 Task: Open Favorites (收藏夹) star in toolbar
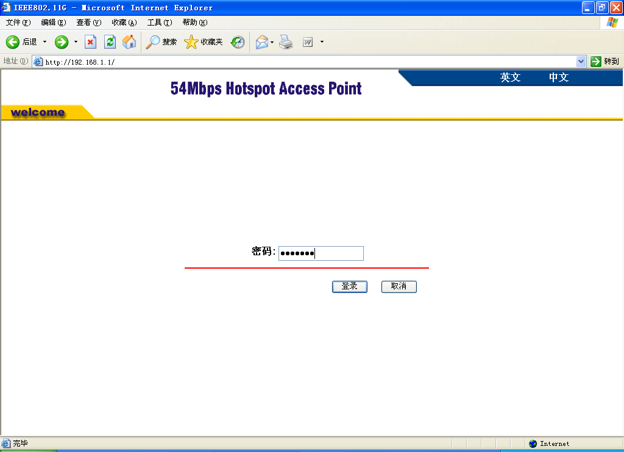tap(191, 42)
